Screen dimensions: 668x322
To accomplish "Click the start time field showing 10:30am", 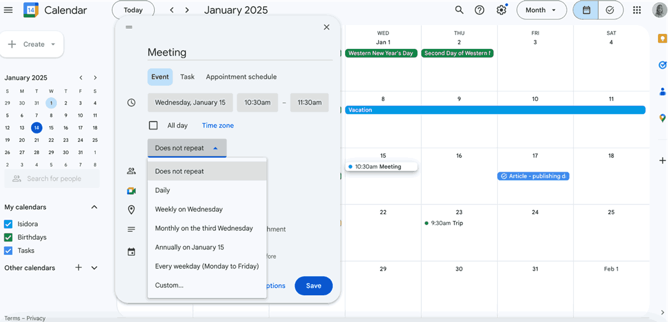I will 257,102.
